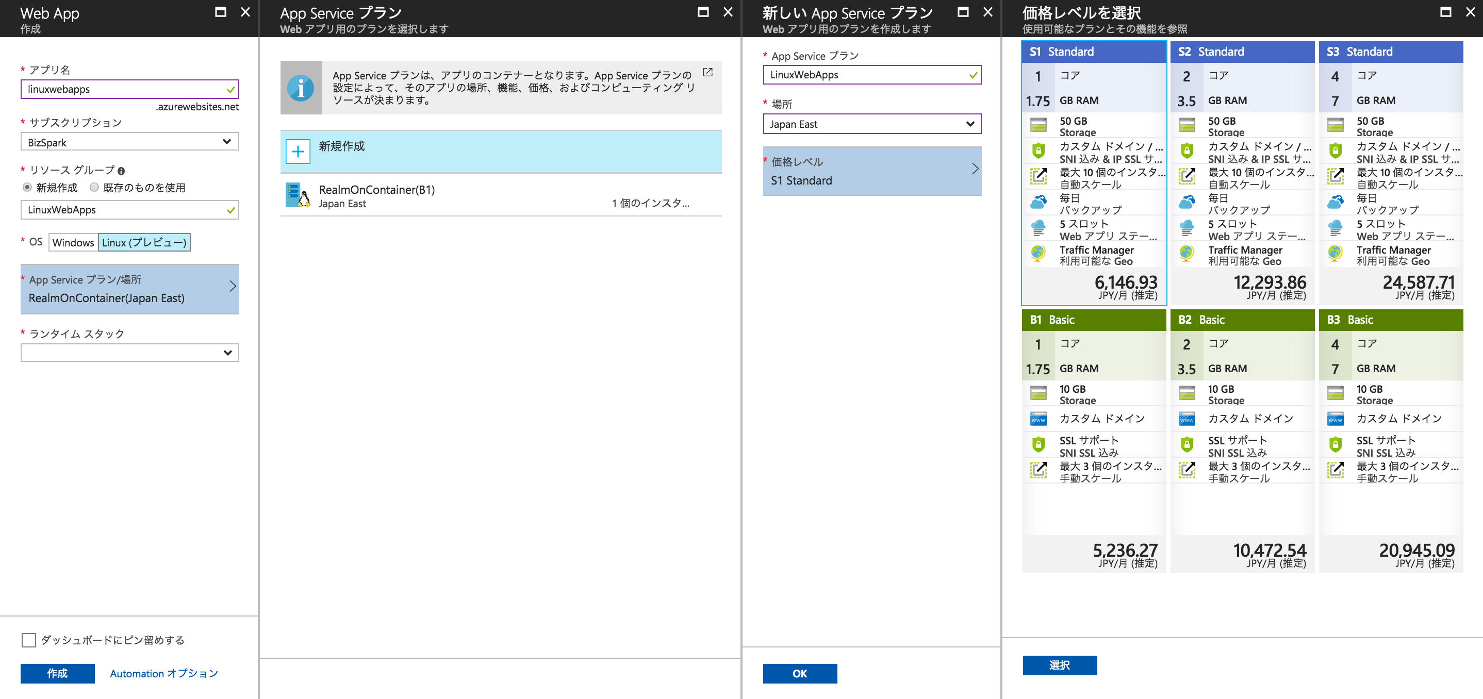The image size is (1483, 699).
Task: Click B2 Basic manual scale icon
Action: 1187,471
